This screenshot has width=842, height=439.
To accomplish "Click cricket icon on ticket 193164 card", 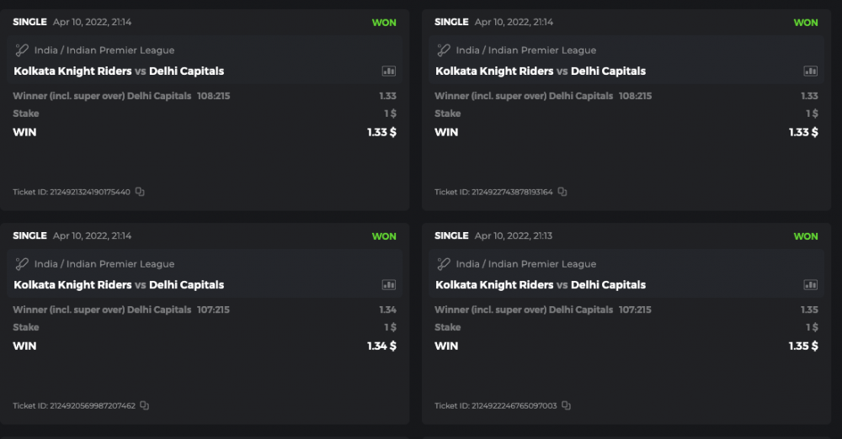I will click(x=444, y=50).
